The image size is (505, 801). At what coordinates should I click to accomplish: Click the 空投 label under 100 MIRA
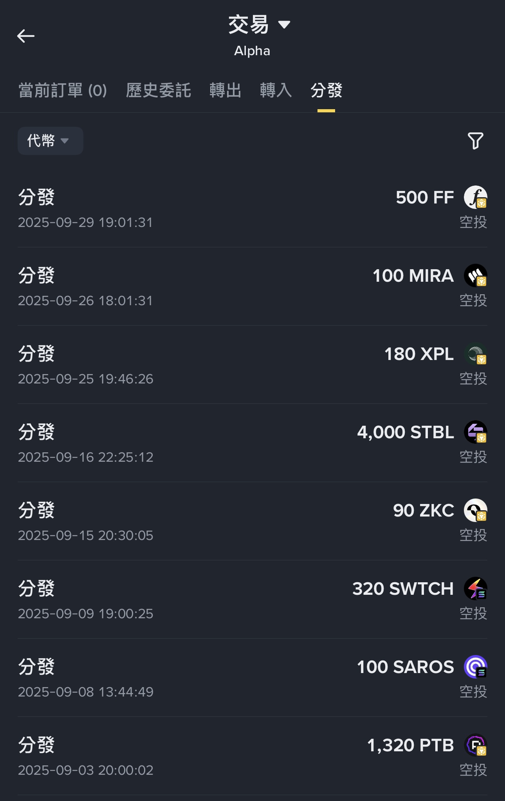click(473, 301)
